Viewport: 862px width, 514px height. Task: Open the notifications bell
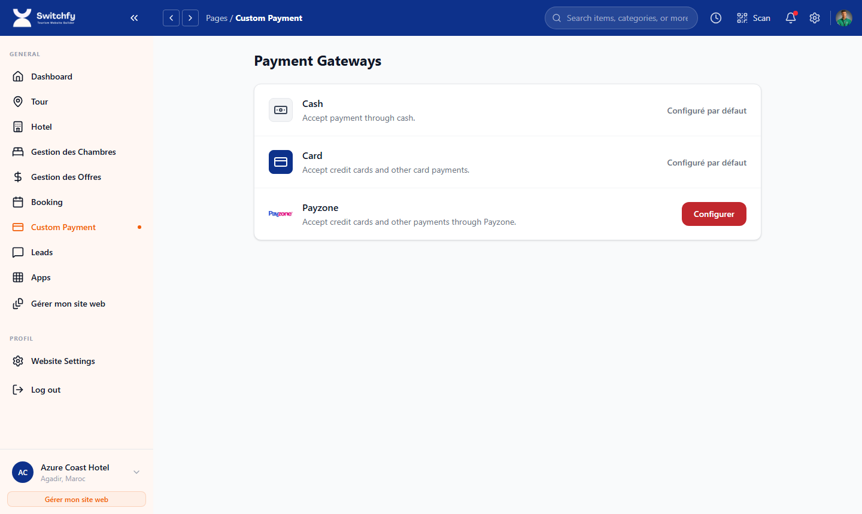pyautogui.click(x=791, y=18)
